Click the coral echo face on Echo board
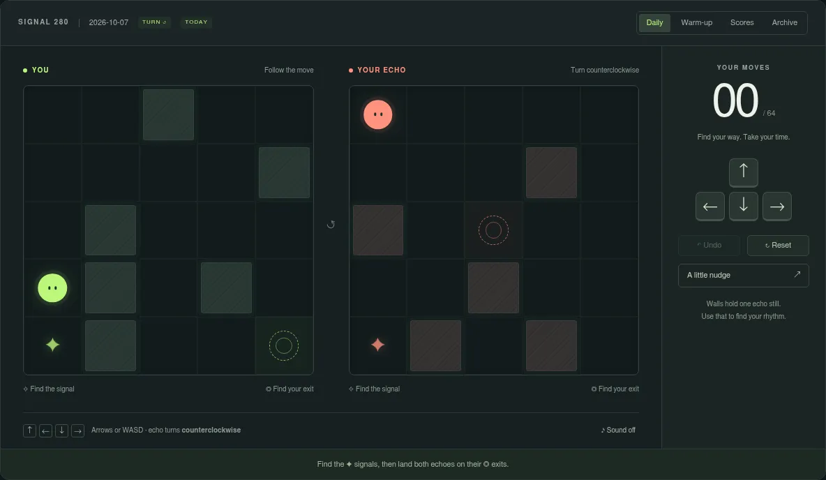 coord(377,114)
